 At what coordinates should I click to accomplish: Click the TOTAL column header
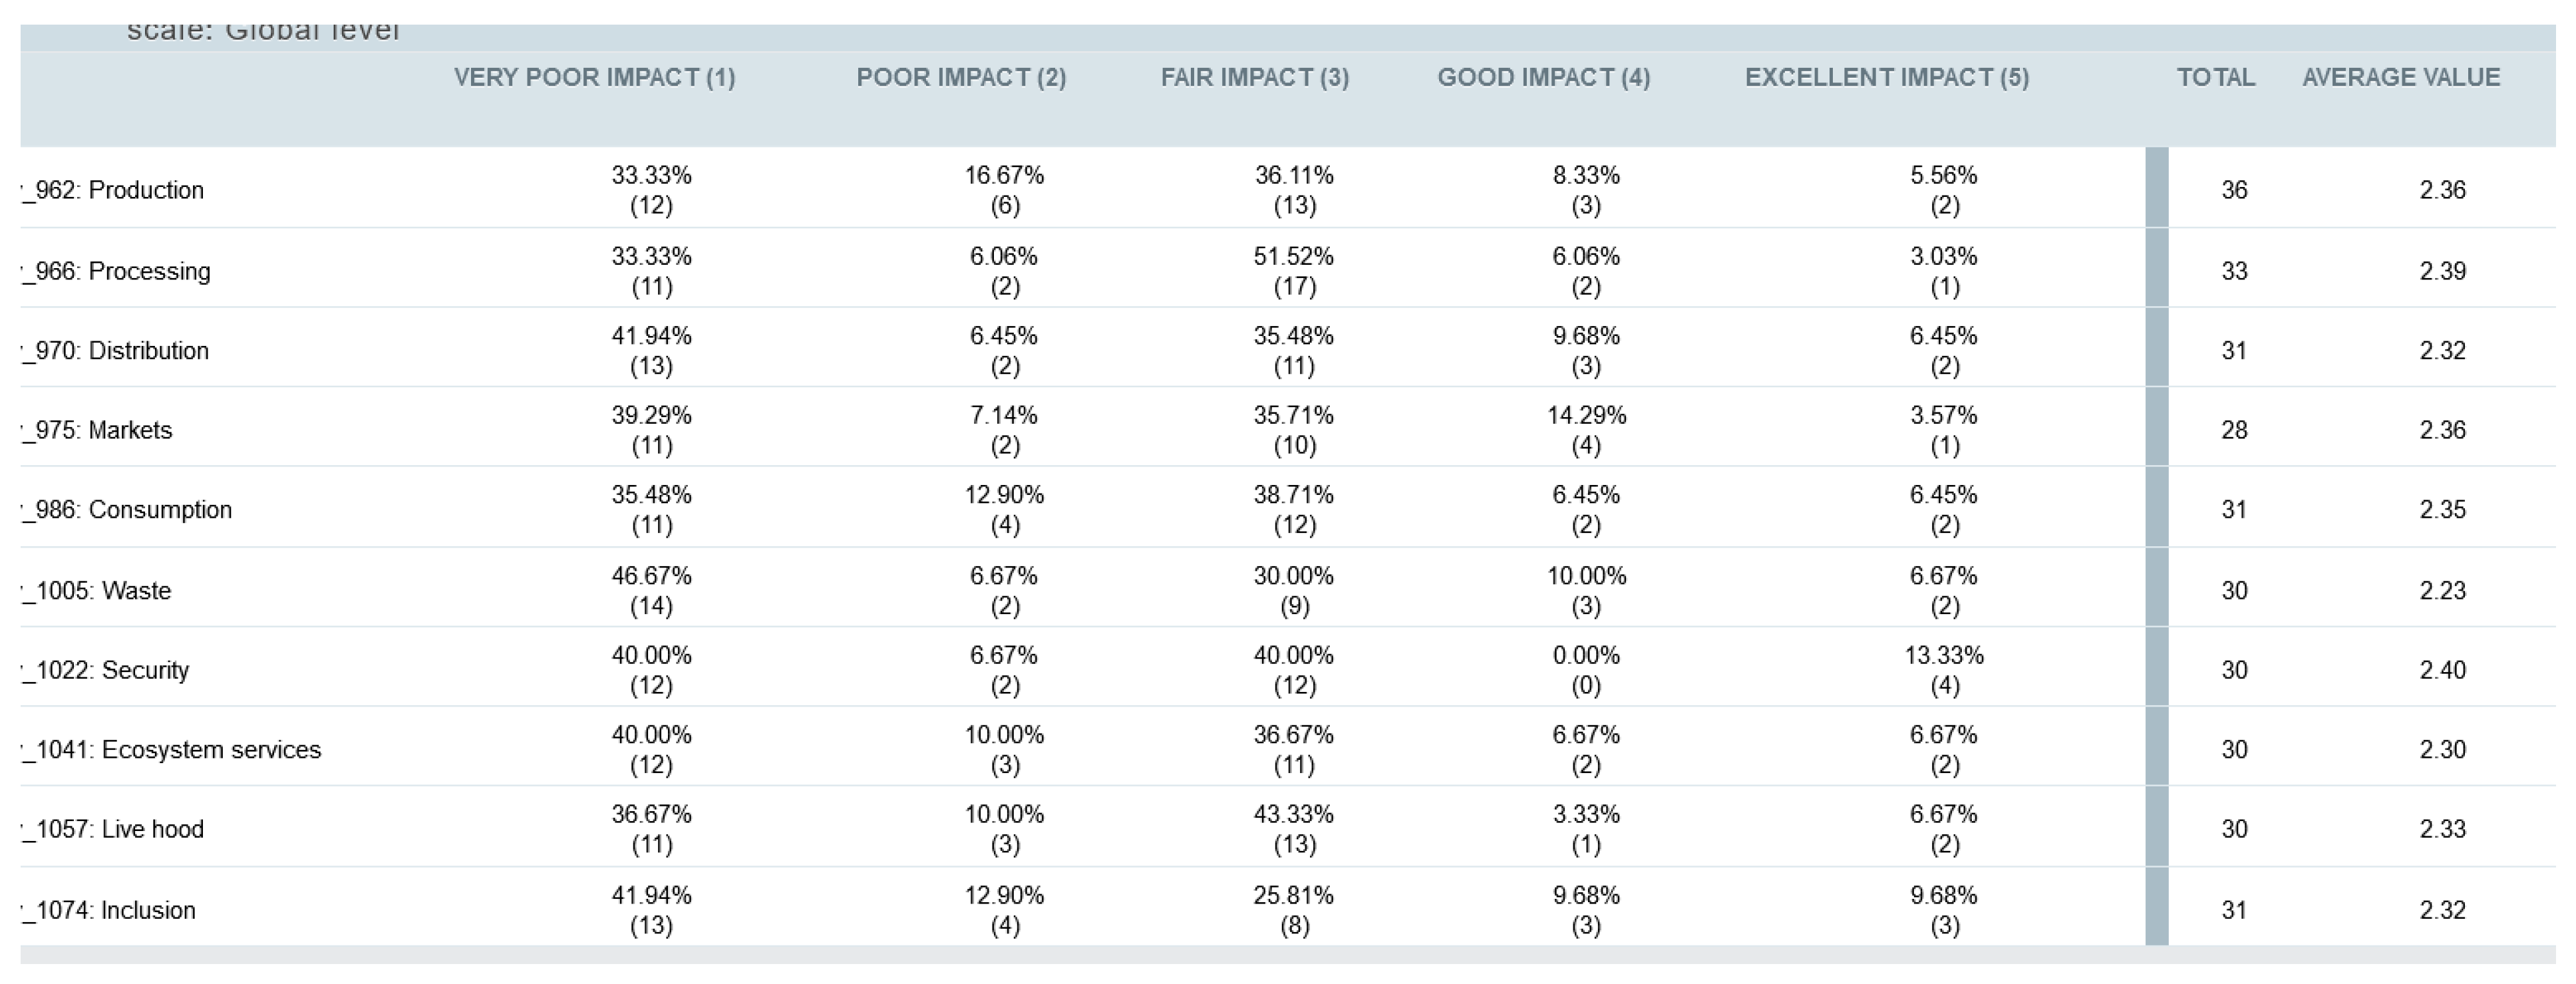[x=2215, y=78]
